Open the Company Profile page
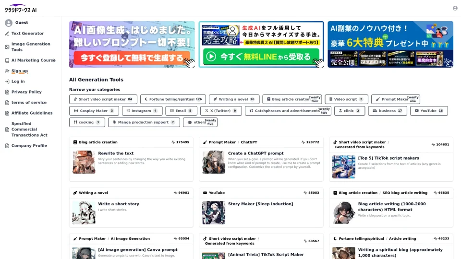 (x=29, y=146)
